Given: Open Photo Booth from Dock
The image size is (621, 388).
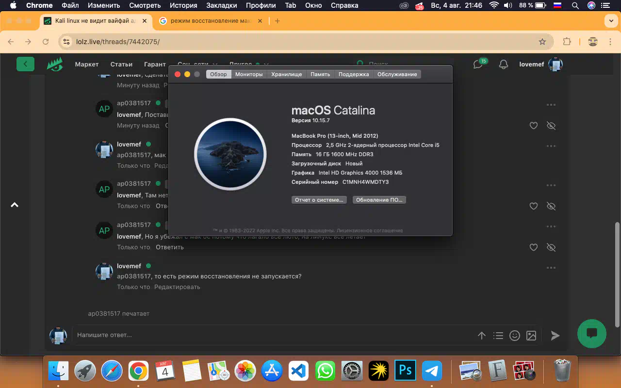Looking at the screenshot, I should point(523,371).
